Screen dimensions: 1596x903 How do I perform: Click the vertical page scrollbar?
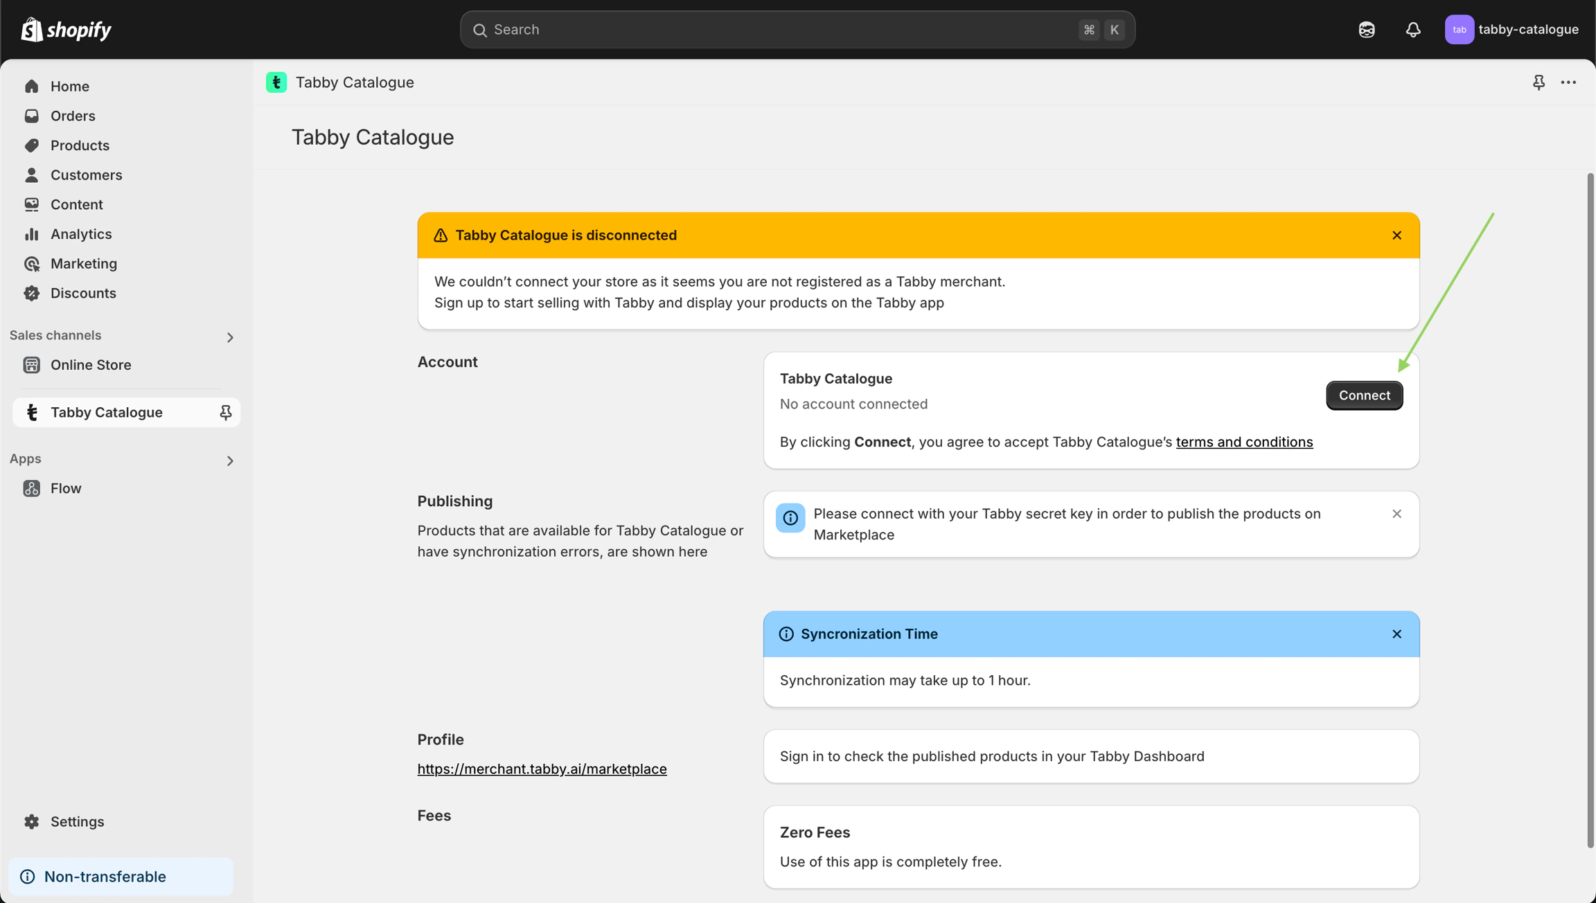1590,510
